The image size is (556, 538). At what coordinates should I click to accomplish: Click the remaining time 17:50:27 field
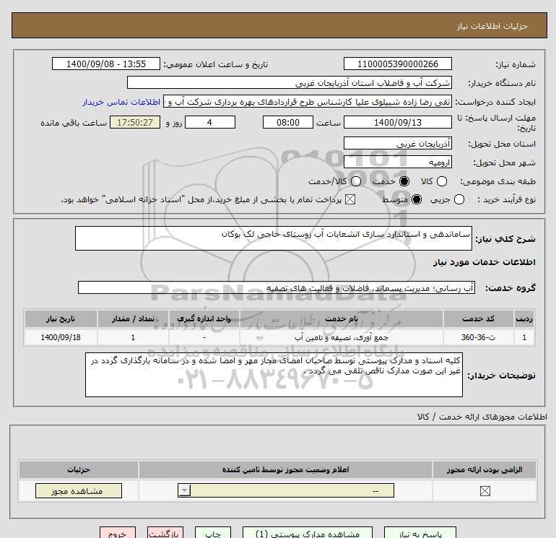point(135,122)
